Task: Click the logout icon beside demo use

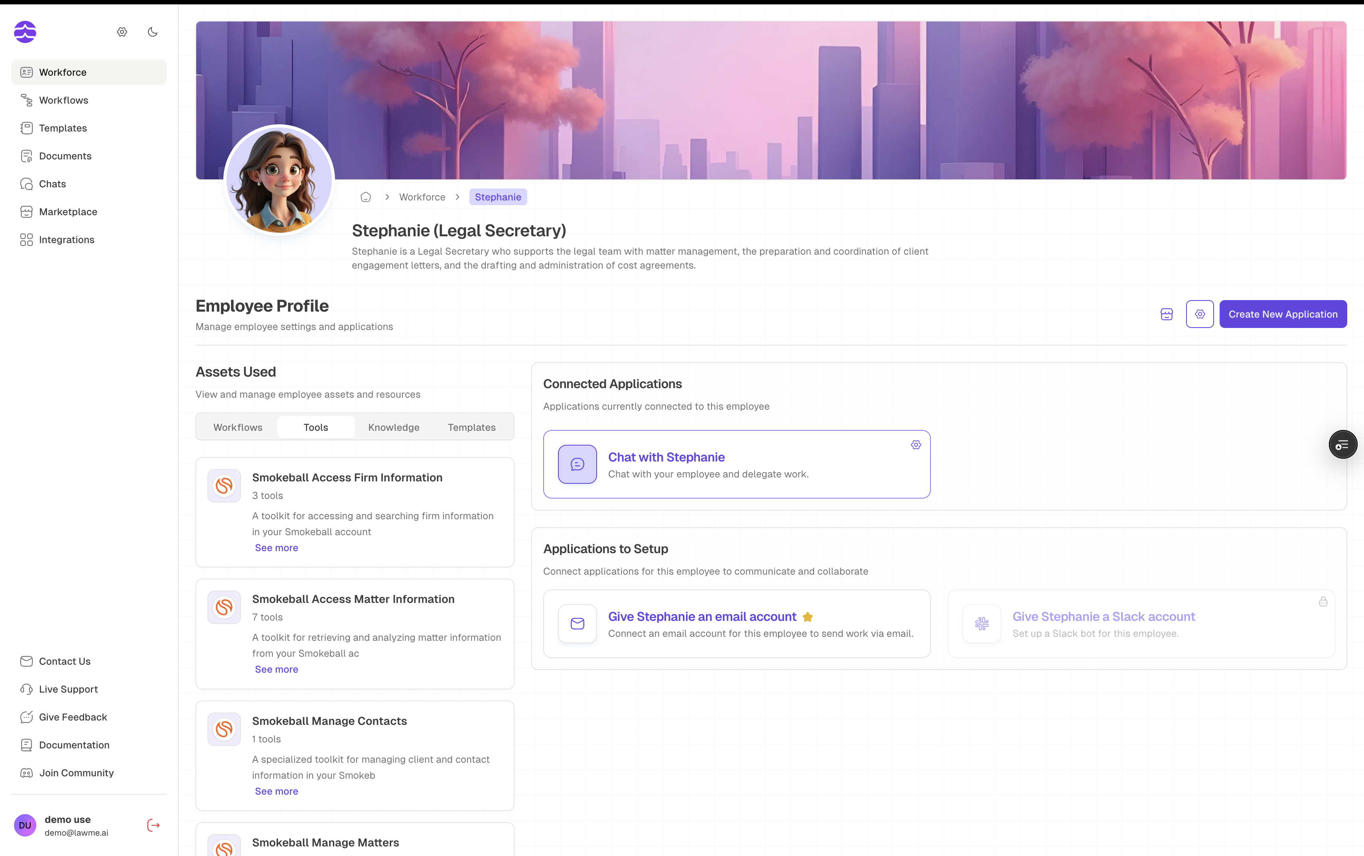Action: pos(153,825)
